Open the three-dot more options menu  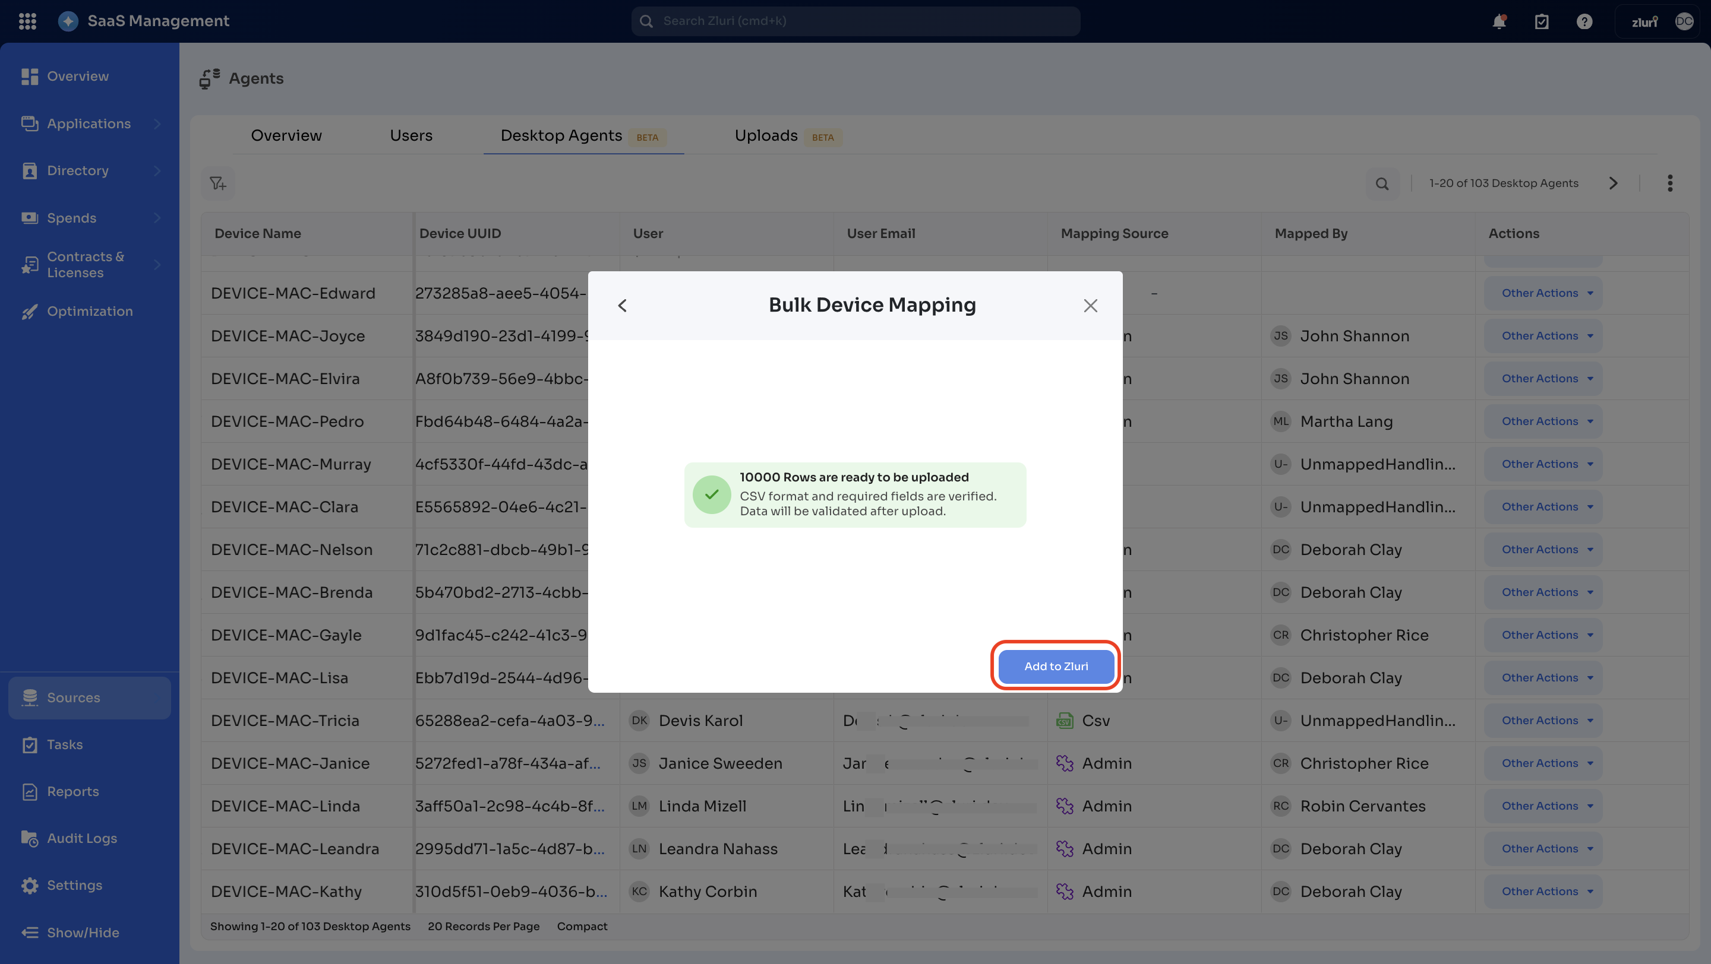point(1670,183)
